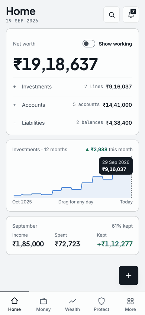Click the September summary heading
This screenshot has height=315, width=145.
pos(25,226)
